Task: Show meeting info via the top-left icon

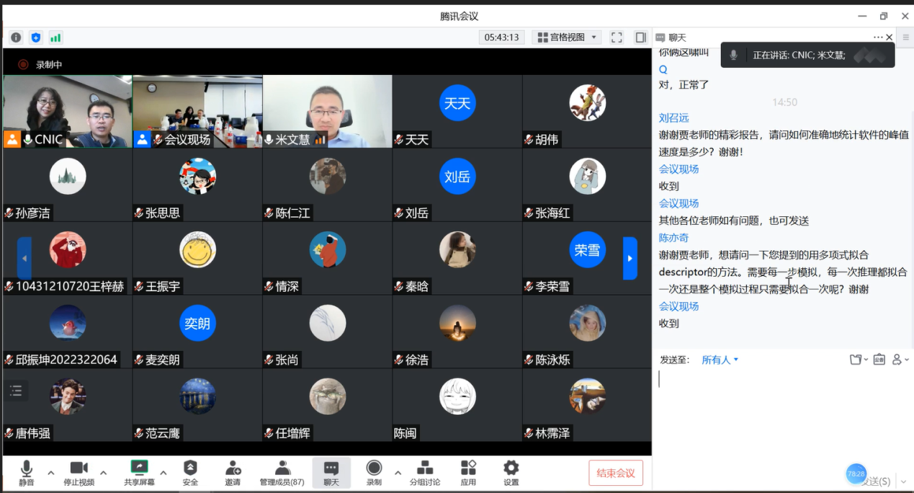Action: (16, 37)
